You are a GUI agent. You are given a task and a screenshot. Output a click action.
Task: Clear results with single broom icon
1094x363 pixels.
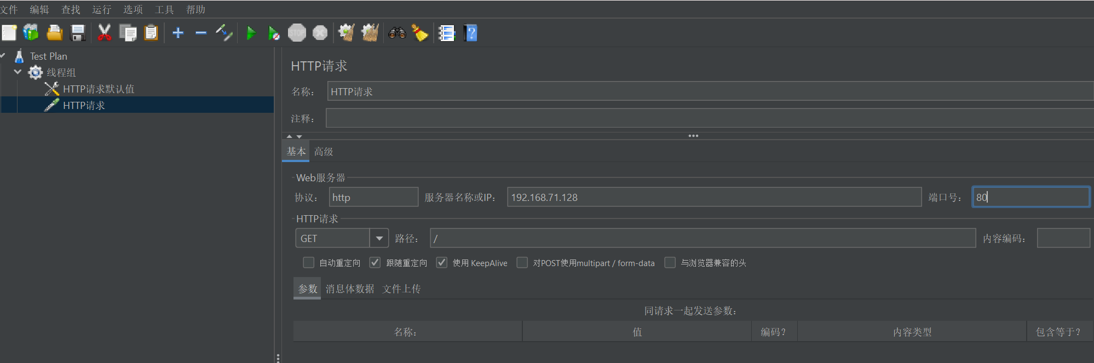click(x=346, y=33)
